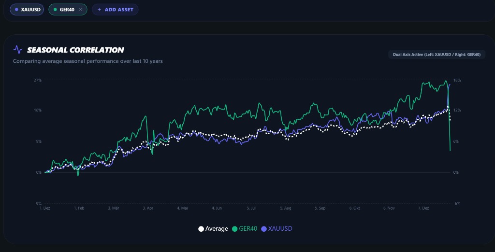Click the purple dot in XAUUSD chip

pyautogui.click(x=17, y=10)
